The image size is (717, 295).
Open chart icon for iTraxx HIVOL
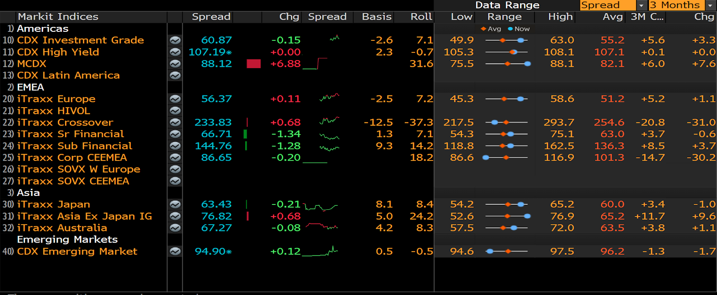[x=175, y=110]
